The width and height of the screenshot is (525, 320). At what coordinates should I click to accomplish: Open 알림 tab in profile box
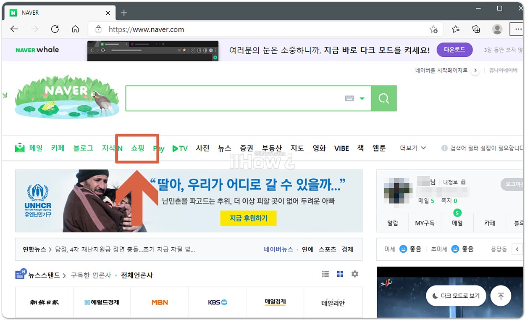pyautogui.click(x=393, y=223)
